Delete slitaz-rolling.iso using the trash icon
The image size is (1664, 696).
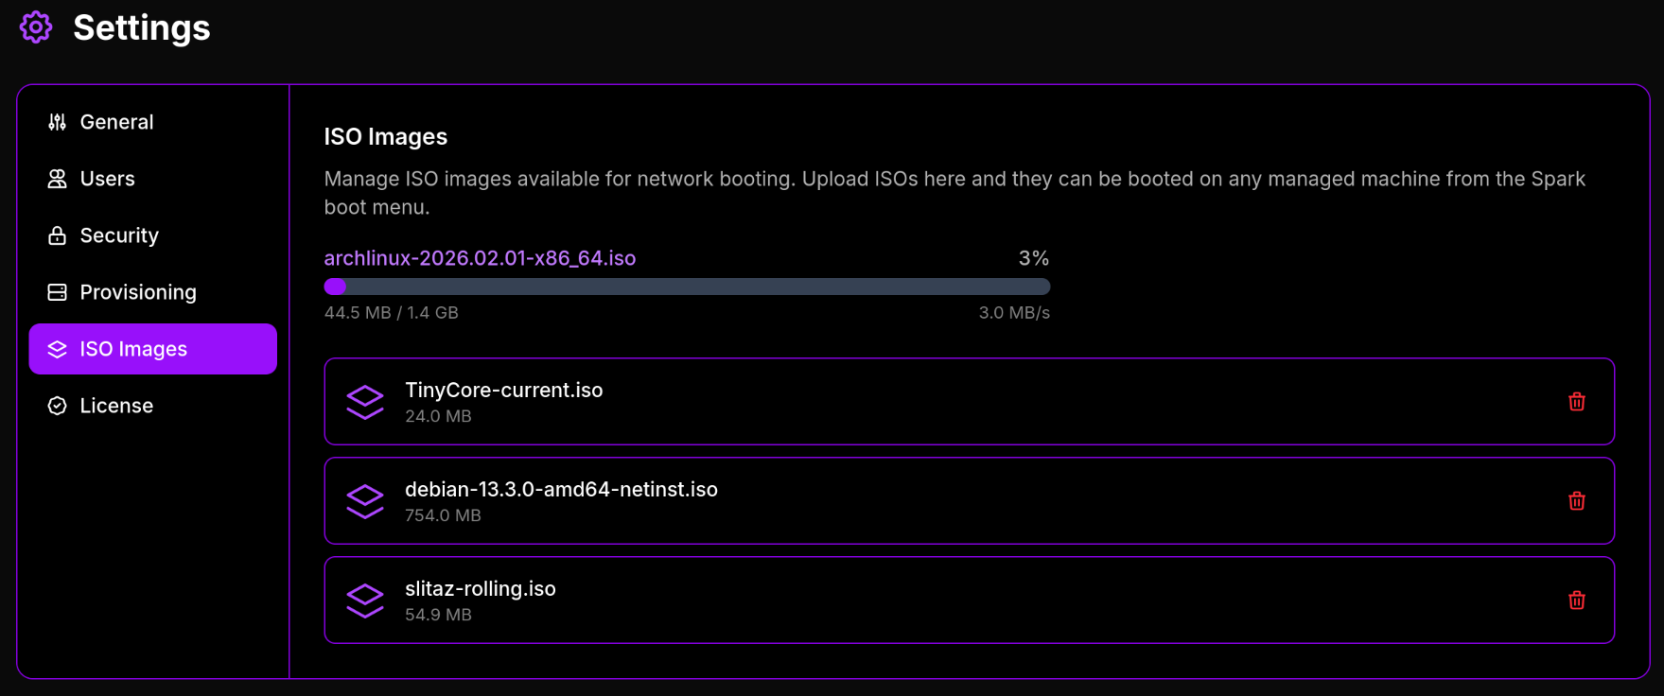coord(1576,600)
